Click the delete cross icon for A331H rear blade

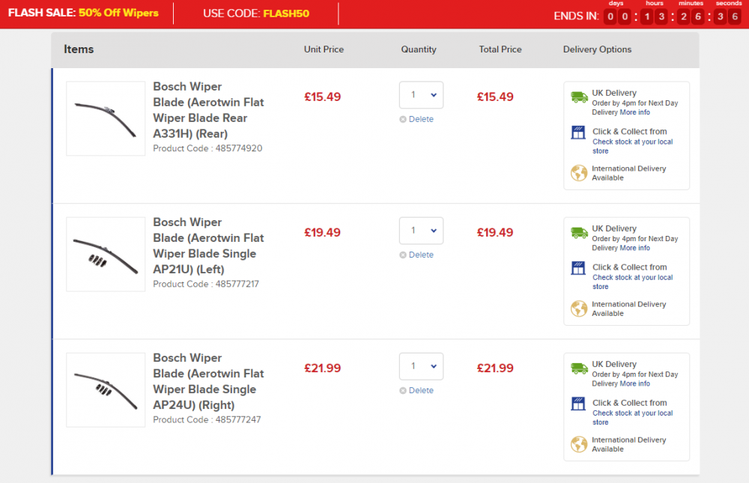click(x=403, y=119)
